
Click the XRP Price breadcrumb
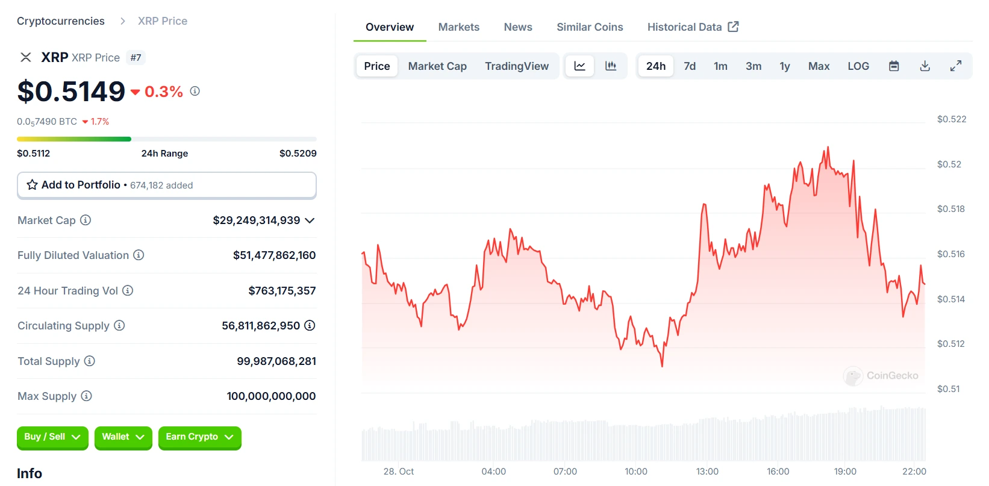(163, 21)
